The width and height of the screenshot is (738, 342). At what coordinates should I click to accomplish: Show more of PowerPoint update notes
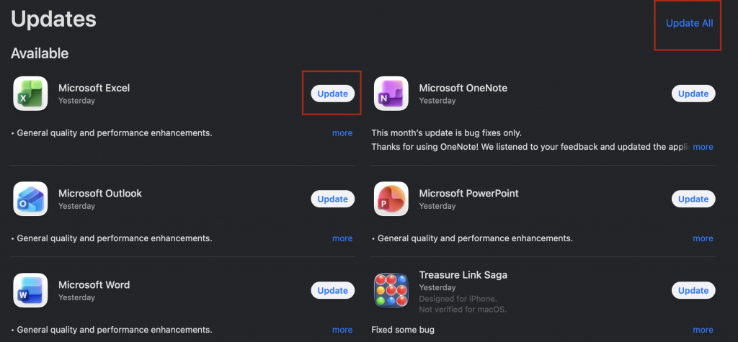(x=703, y=238)
